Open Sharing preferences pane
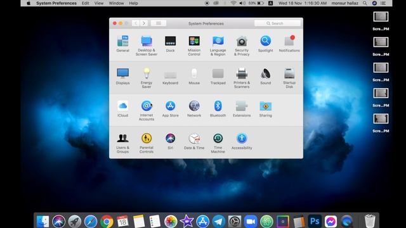 [265, 109]
